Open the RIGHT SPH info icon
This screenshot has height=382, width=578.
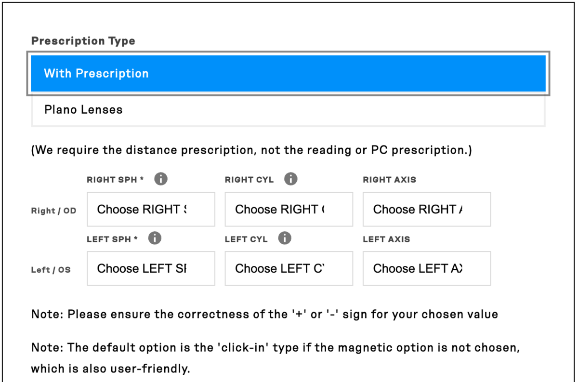point(161,179)
